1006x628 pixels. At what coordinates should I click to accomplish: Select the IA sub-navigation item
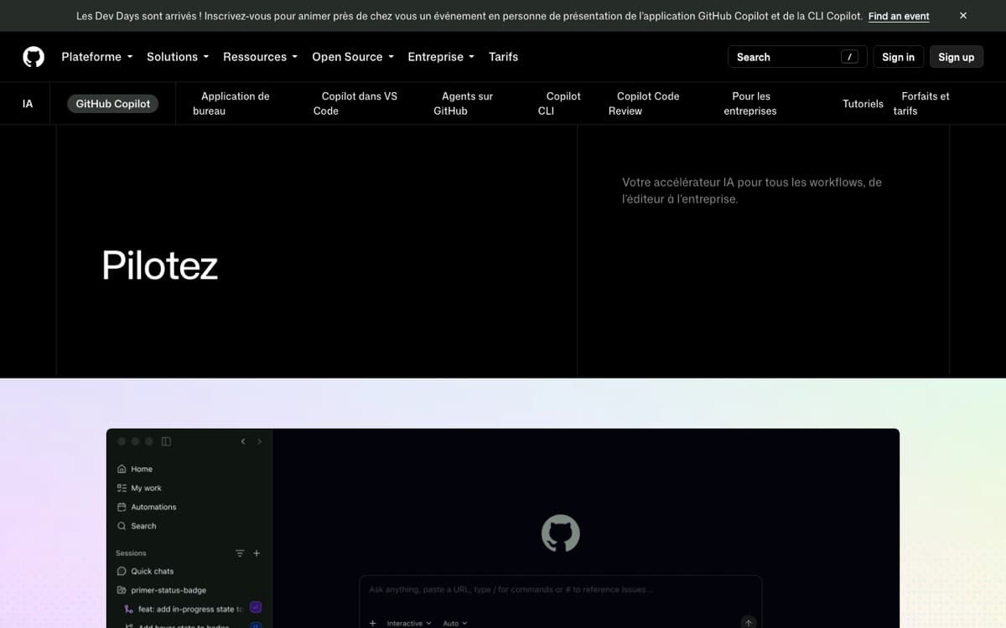click(x=28, y=104)
